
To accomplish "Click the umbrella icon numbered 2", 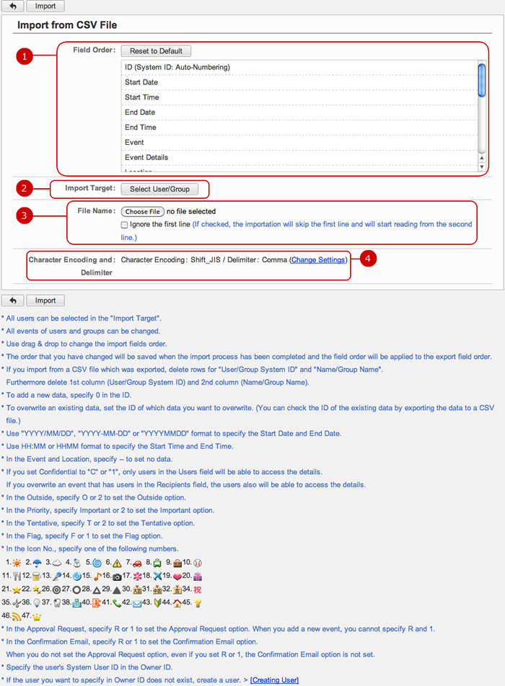I will pos(38,563).
